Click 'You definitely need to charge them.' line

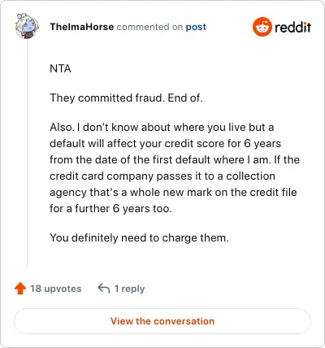click(x=140, y=238)
